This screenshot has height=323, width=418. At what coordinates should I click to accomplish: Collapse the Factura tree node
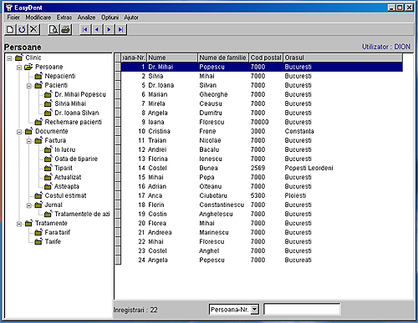tap(29, 141)
